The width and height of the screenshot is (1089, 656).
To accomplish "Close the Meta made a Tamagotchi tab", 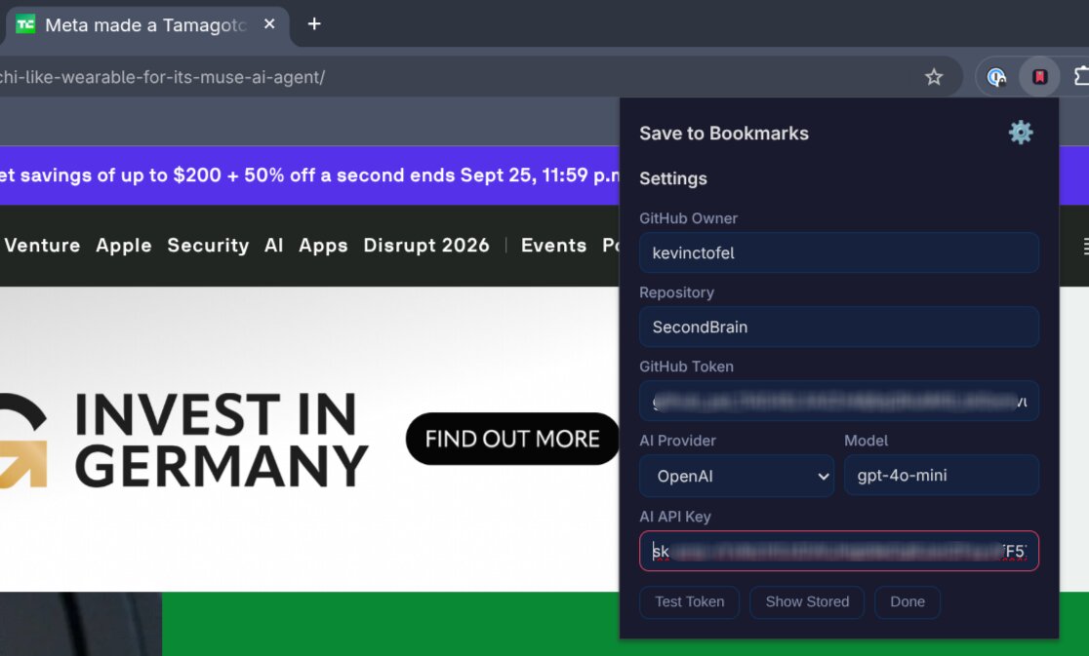I will pyautogui.click(x=269, y=24).
